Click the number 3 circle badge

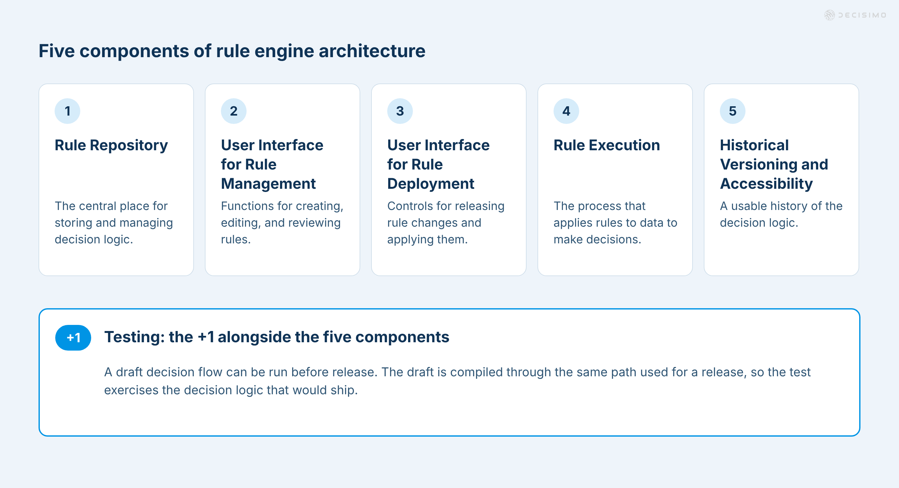click(400, 111)
